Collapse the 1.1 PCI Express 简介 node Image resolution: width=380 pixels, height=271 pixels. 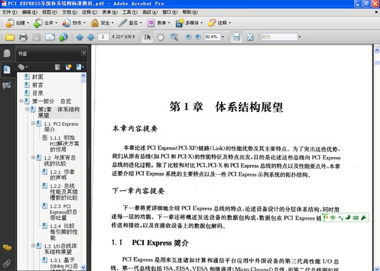[33, 123]
